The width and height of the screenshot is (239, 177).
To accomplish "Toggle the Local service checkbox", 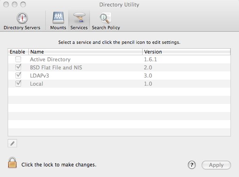I will (x=18, y=83).
